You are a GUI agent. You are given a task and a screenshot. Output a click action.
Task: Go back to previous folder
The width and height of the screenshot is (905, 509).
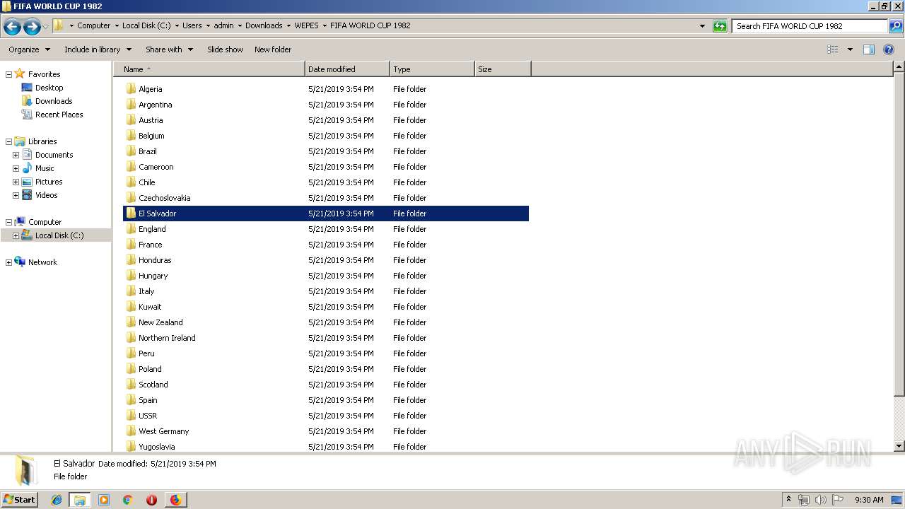pyautogui.click(x=12, y=27)
